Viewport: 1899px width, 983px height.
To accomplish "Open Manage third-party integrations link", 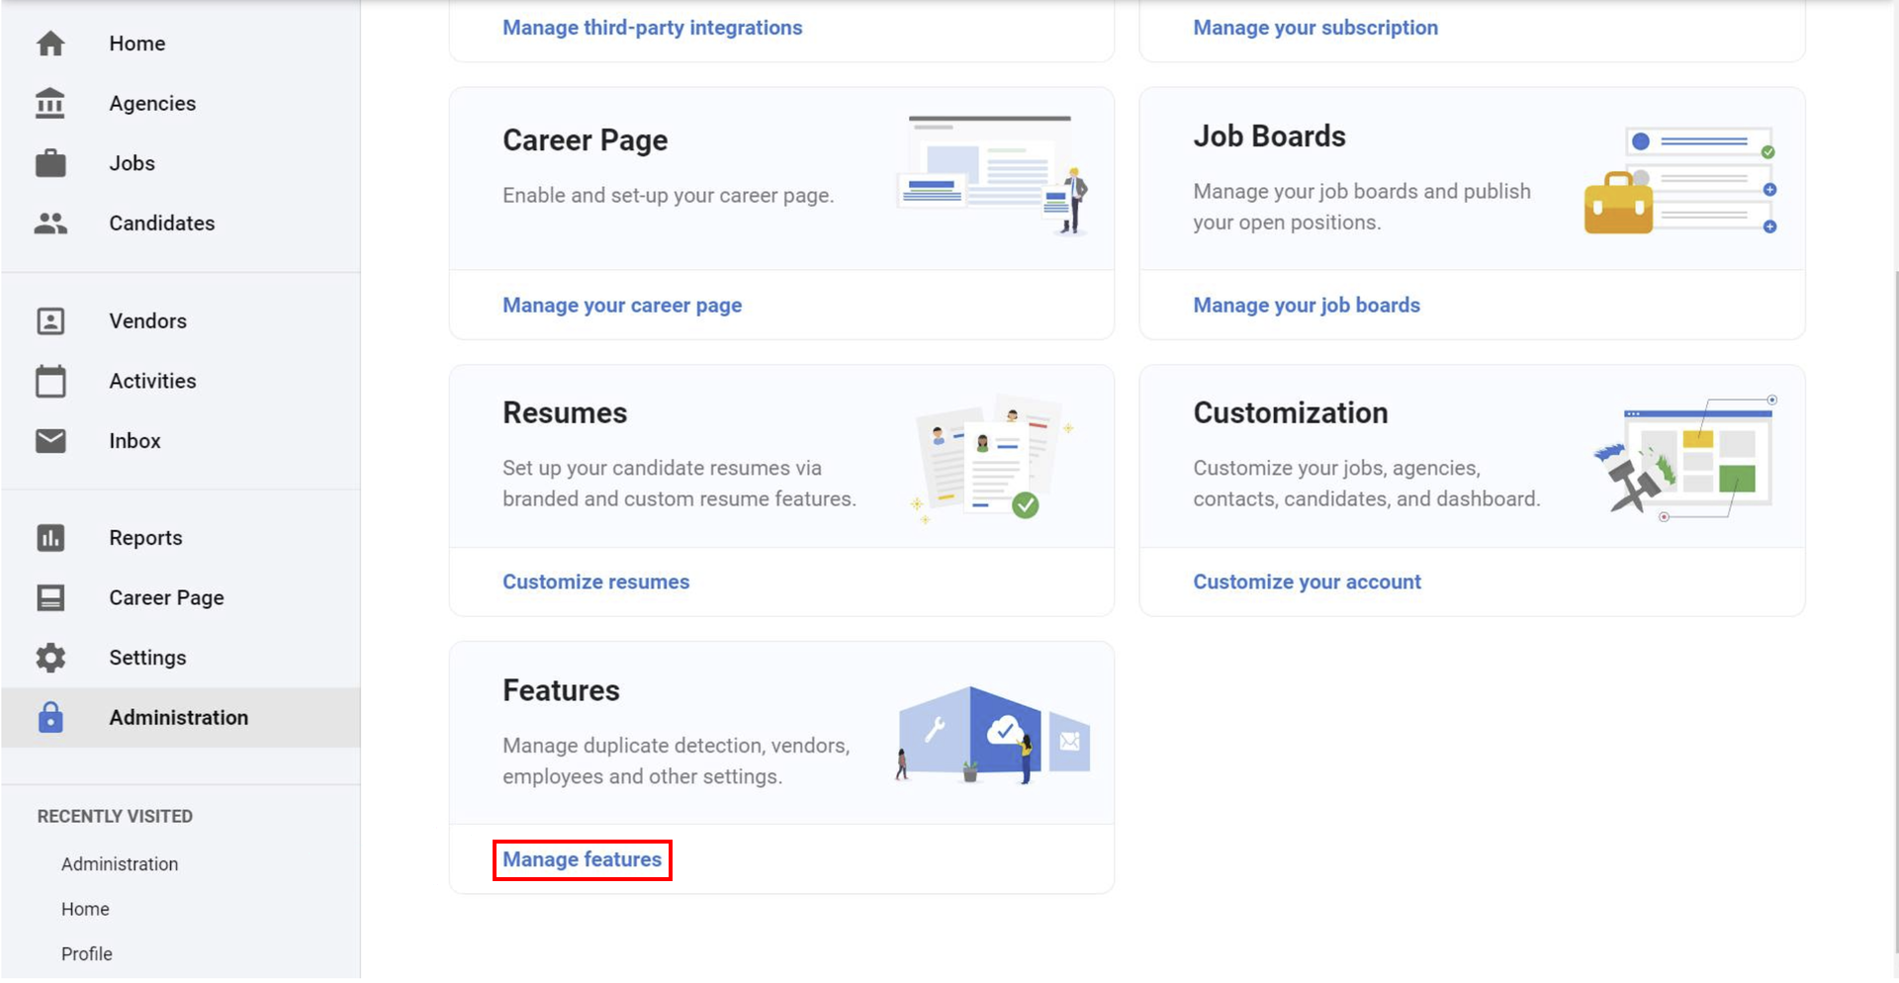I will (653, 28).
